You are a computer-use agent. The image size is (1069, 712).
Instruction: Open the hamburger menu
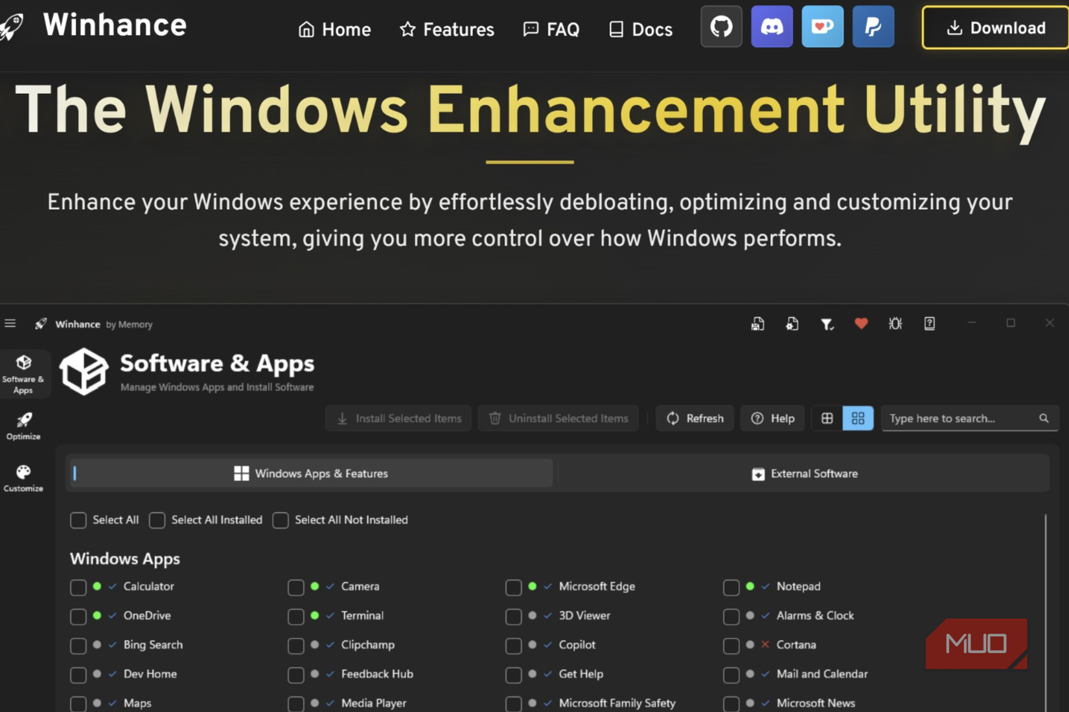(x=10, y=323)
